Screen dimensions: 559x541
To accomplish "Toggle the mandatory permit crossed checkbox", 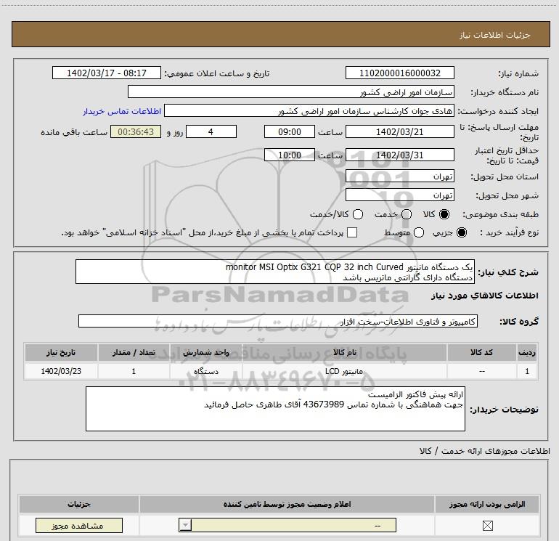I will (487, 525).
